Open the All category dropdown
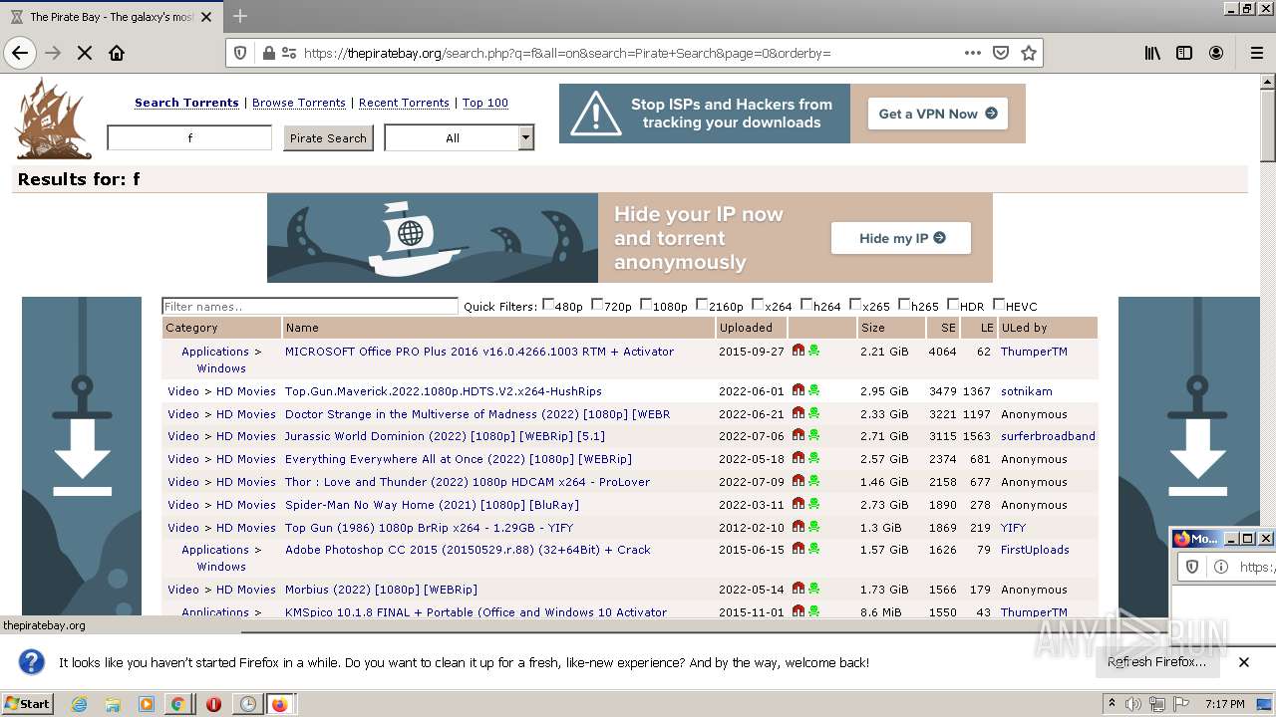 (x=460, y=137)
